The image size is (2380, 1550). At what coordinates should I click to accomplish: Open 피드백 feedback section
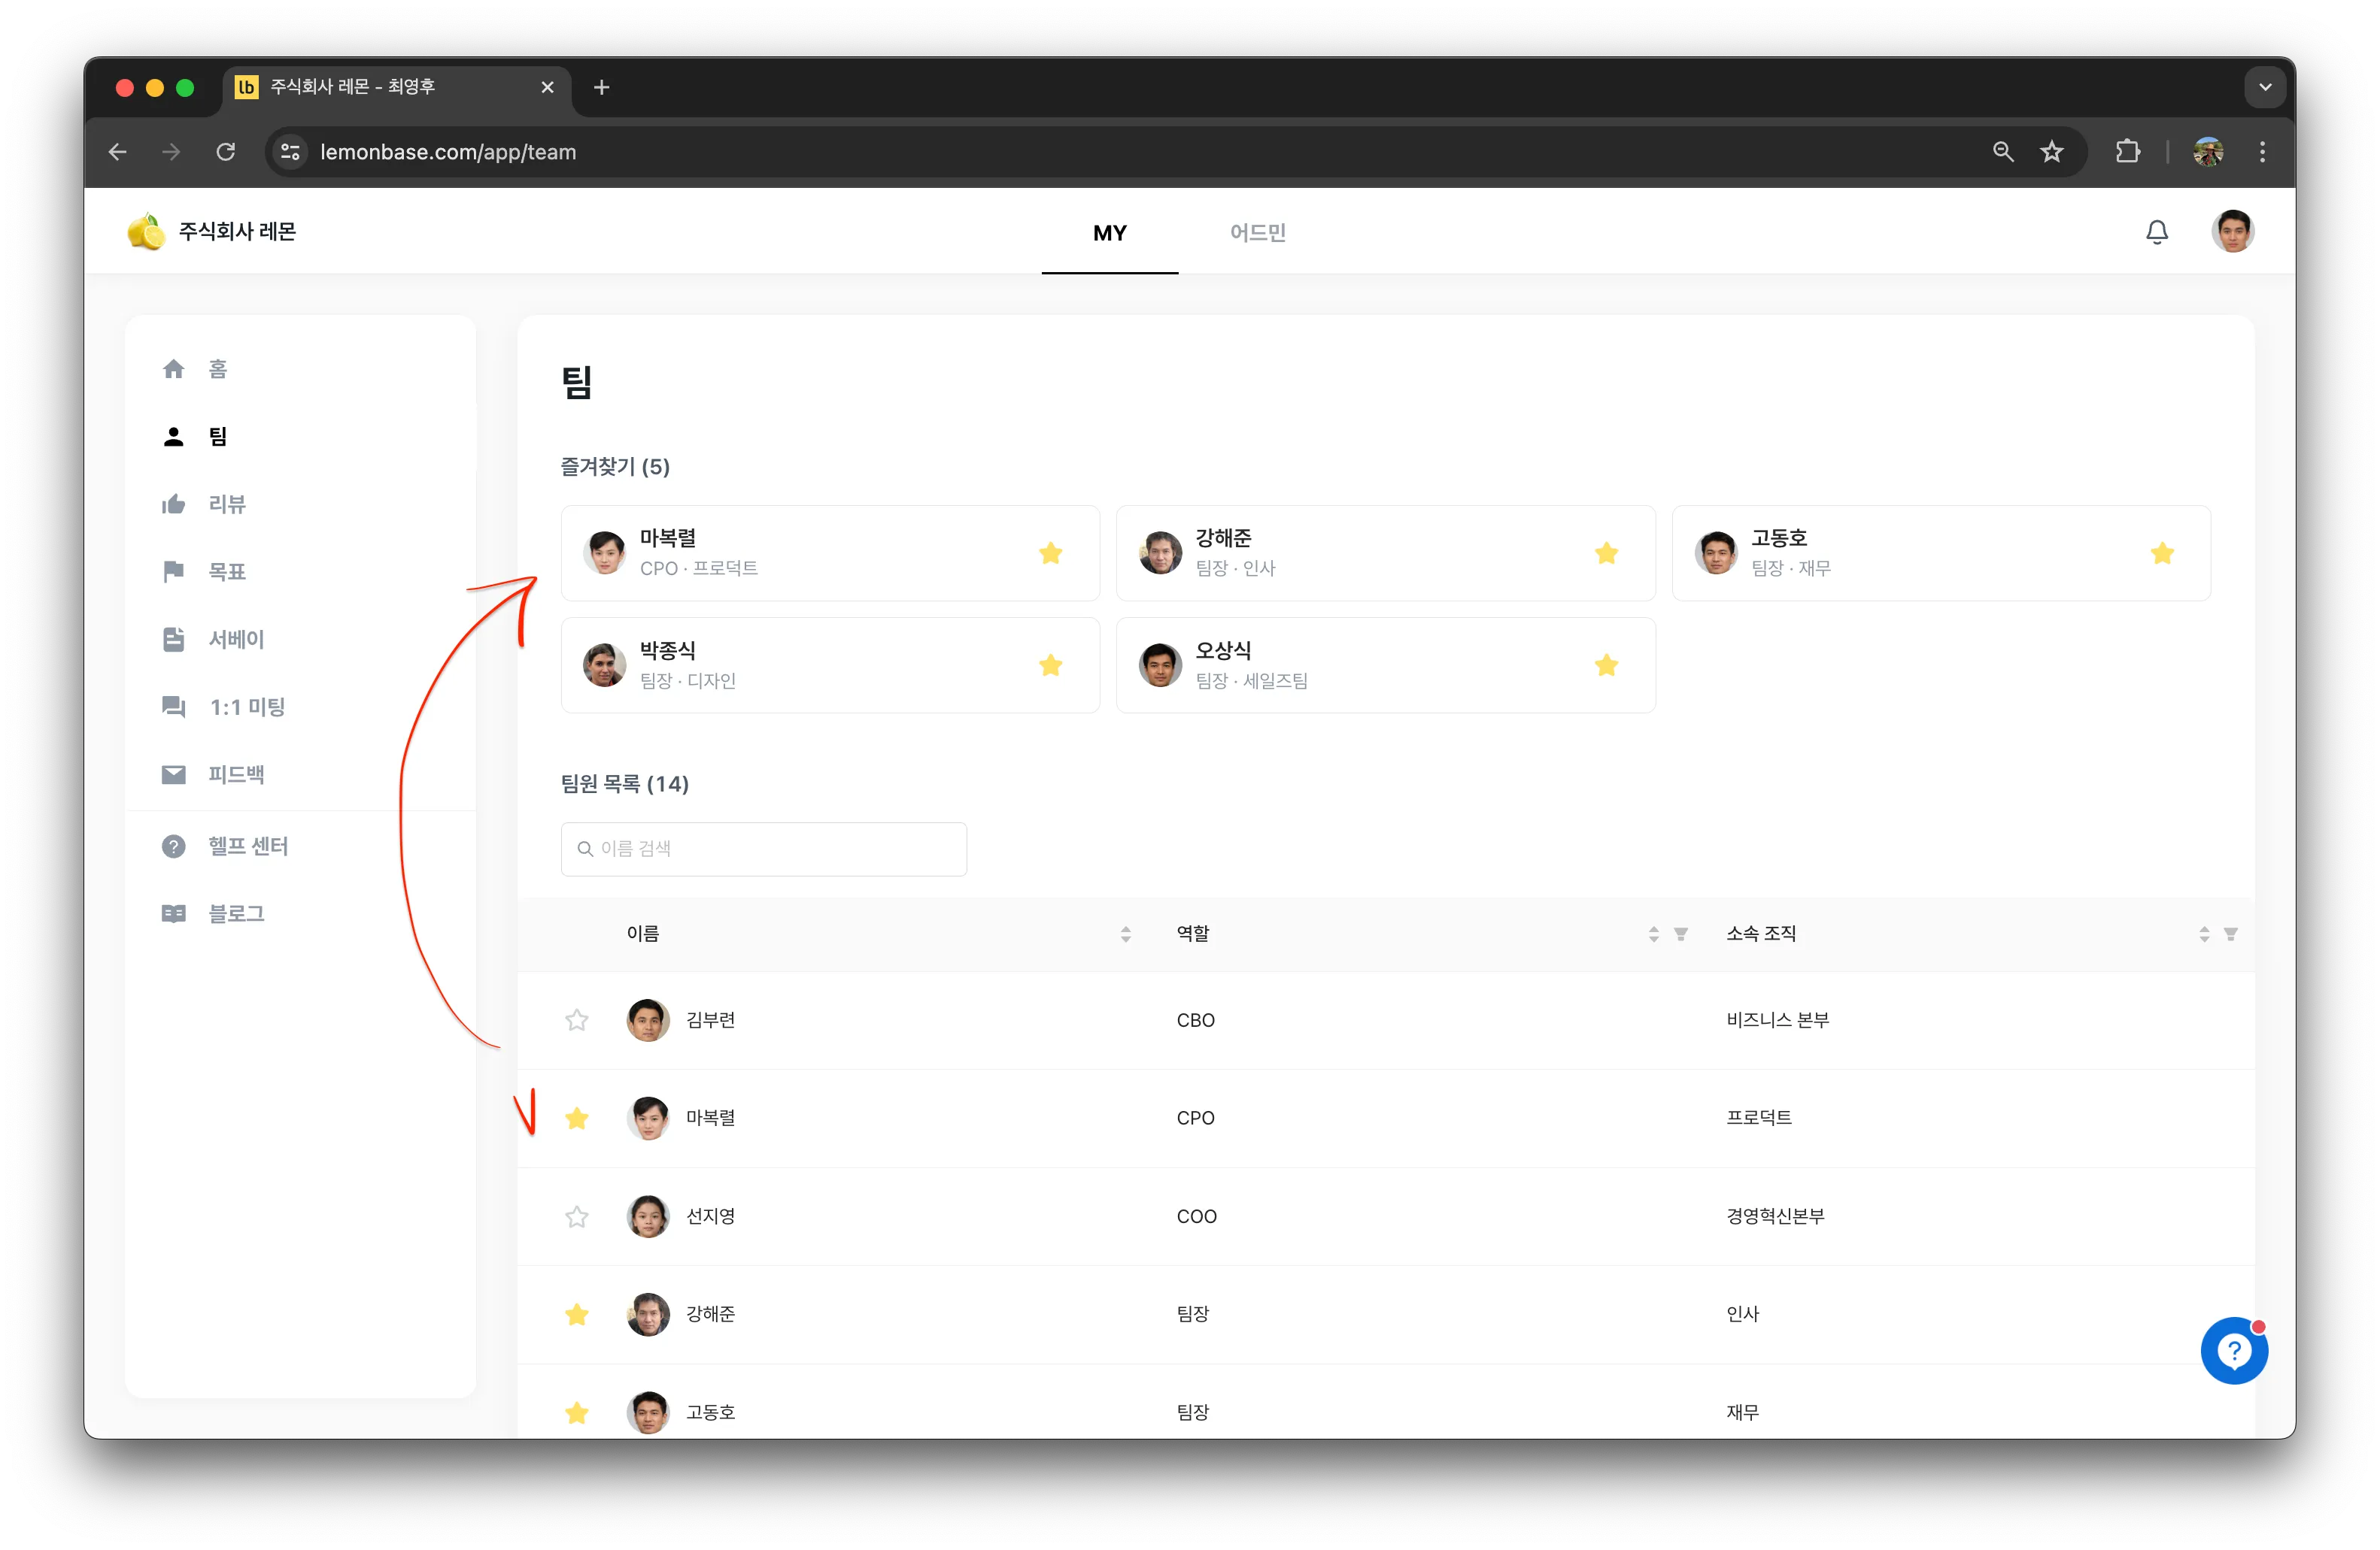pyautogui.click(x=213, y=773)
